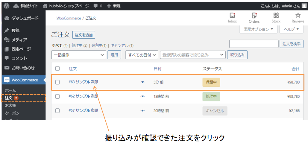Open すべての日付 dropdown
The height and width of the screenshot is (143, 308).
pyautogui.click(x=142, y=55)
